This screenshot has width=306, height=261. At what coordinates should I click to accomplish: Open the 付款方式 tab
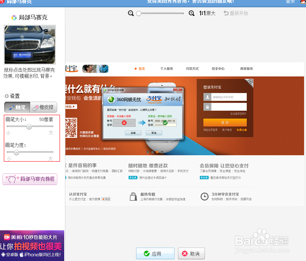[x=192, y=69]
